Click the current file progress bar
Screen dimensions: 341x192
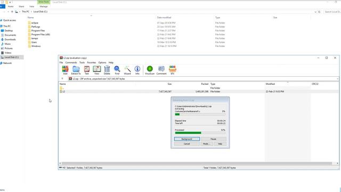(x=200, y=114)
